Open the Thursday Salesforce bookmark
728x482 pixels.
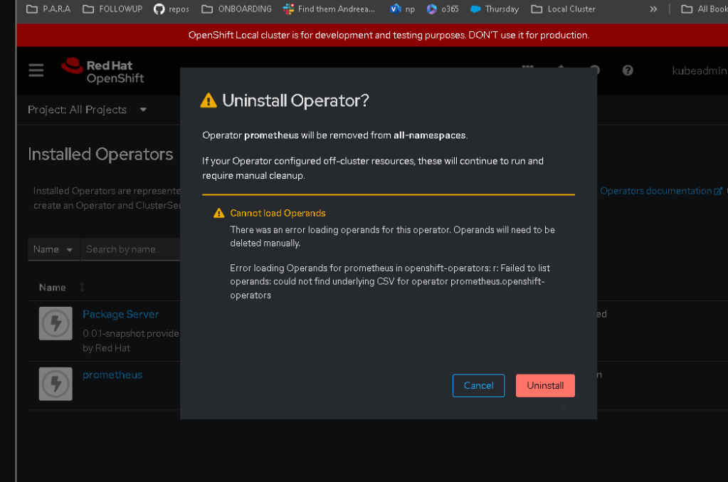coord(495,9)
